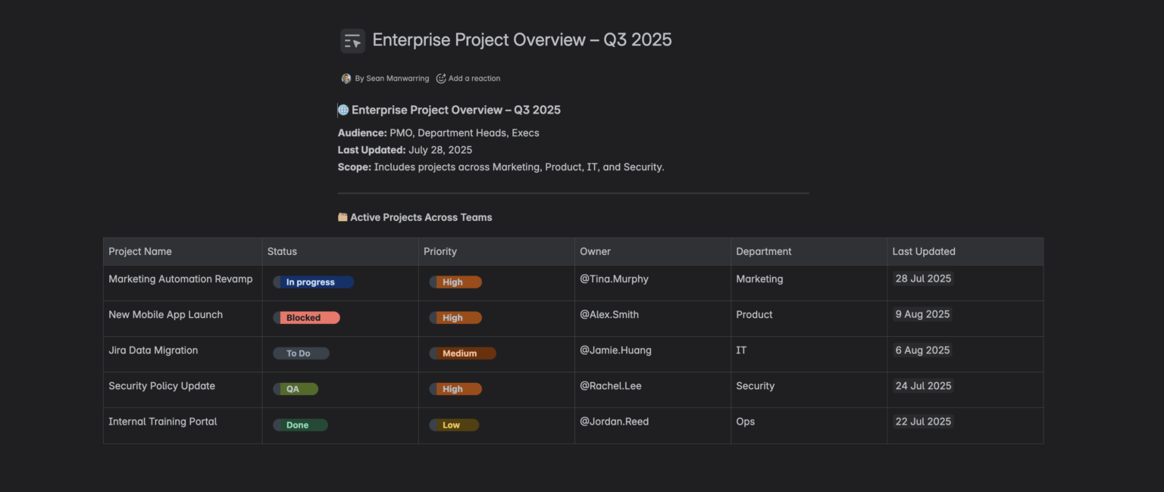Screen dimensions: 1164x492
Task: Select the To Do status badge
Action: click(301, 353)
